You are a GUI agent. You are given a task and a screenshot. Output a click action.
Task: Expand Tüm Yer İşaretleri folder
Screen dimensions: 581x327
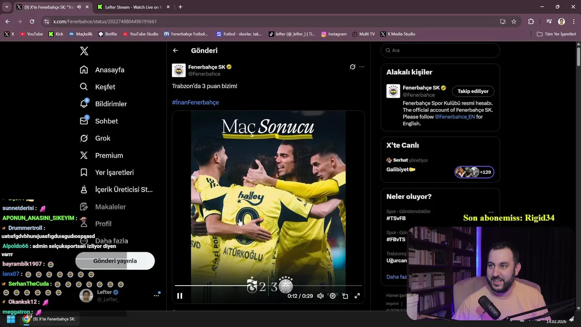556,34
